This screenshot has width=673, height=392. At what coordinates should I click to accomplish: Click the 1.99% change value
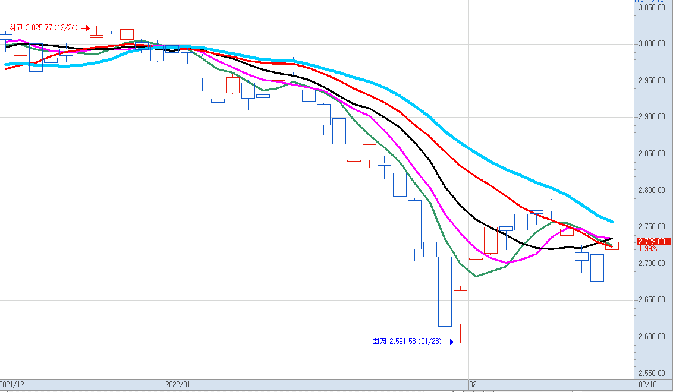tap(647, 249)
